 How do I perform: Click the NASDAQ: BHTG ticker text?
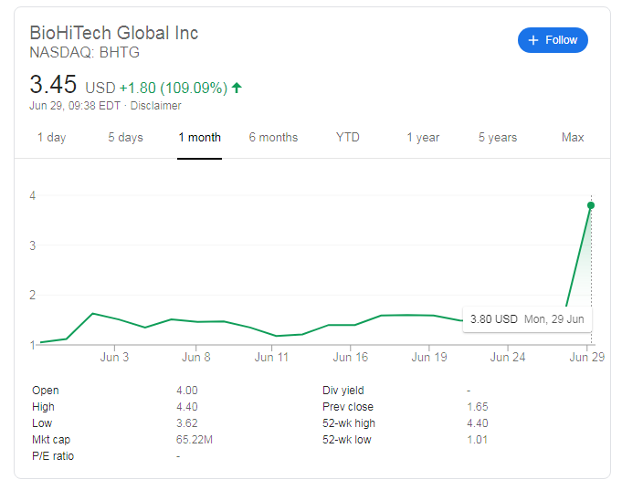[x=85, y=52]
